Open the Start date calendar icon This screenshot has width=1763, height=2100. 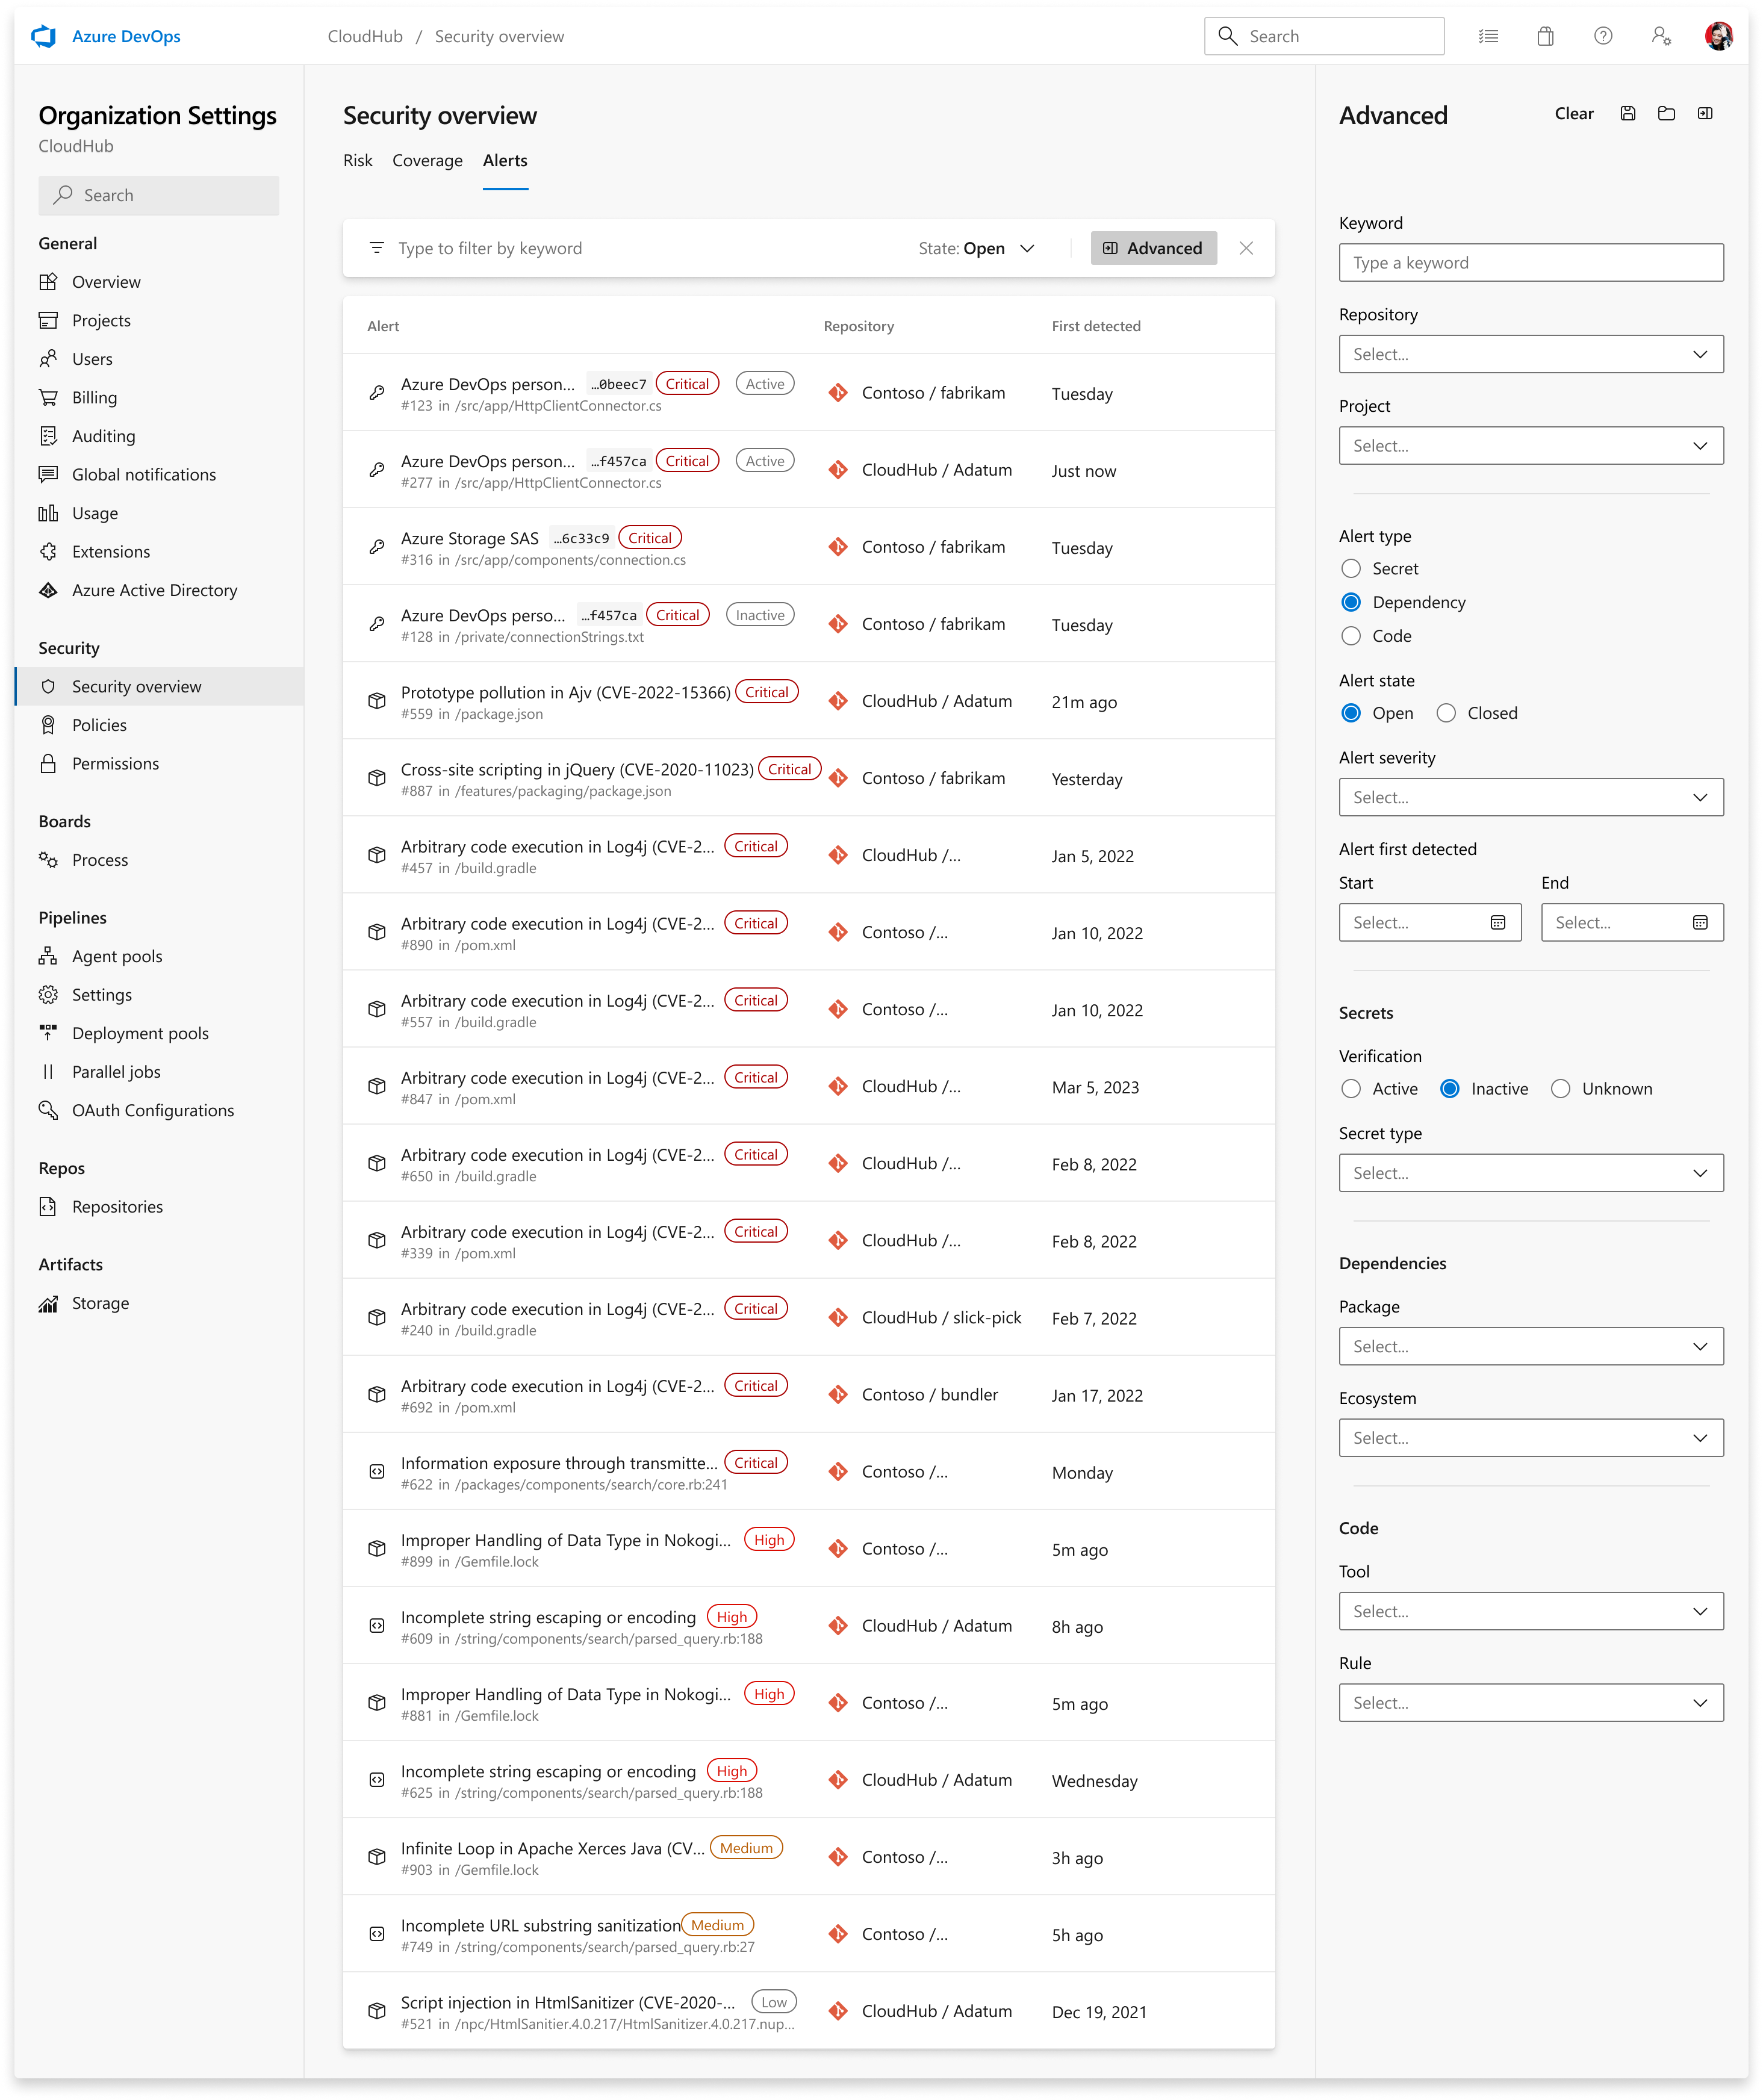point(1498,923)
